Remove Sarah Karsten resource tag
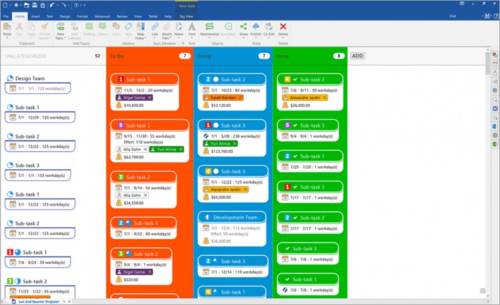 (240, 97)
